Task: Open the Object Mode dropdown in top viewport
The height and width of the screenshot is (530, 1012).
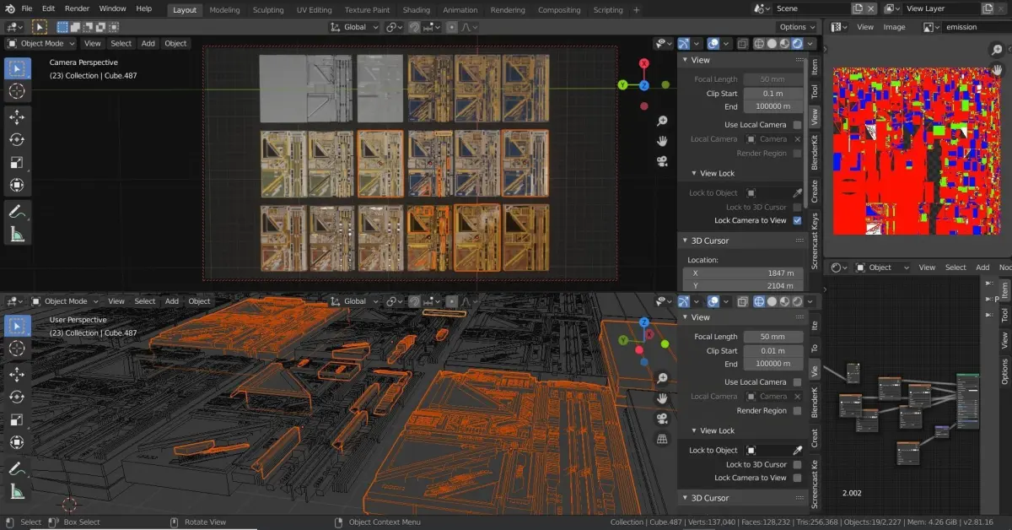Action: [40, 43]
